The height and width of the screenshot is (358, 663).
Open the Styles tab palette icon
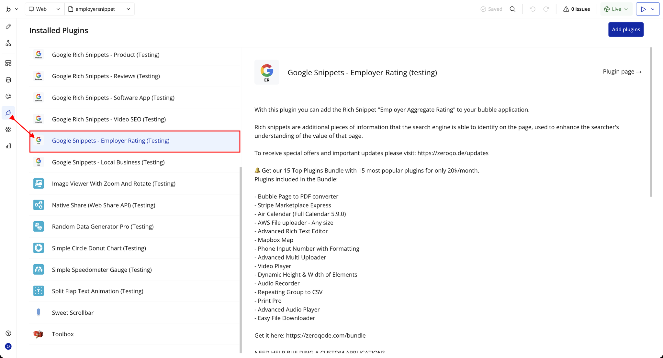pyautogui.click(x=8, y=96)
